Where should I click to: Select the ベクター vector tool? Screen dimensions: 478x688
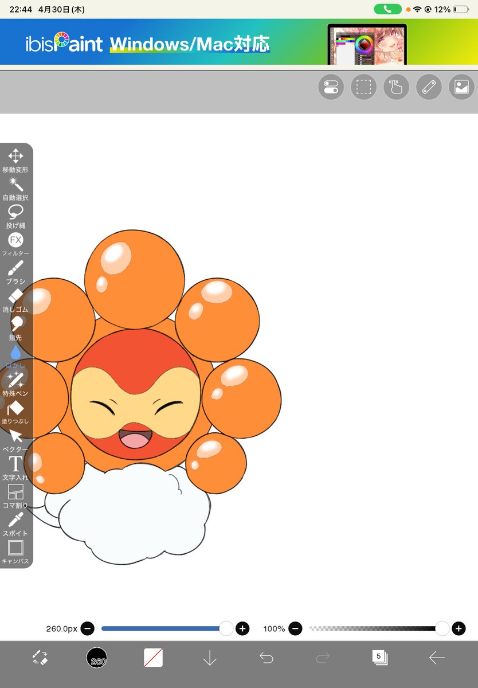click(x=15, y=440)
